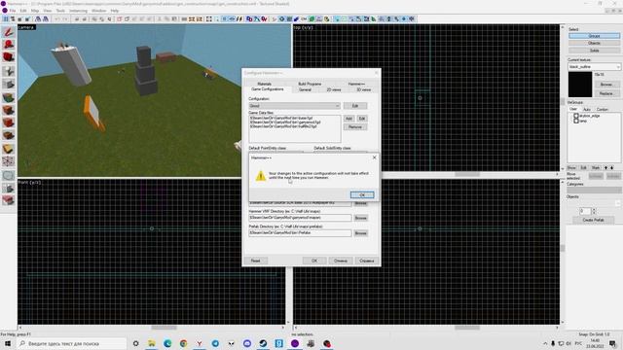Switch to General tab
Viewport: 623px width, 350px height.
305,89
